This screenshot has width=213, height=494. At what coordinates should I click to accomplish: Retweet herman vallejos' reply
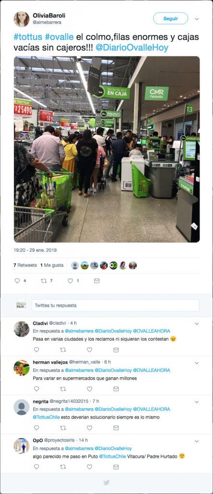(x=63, y=389)
